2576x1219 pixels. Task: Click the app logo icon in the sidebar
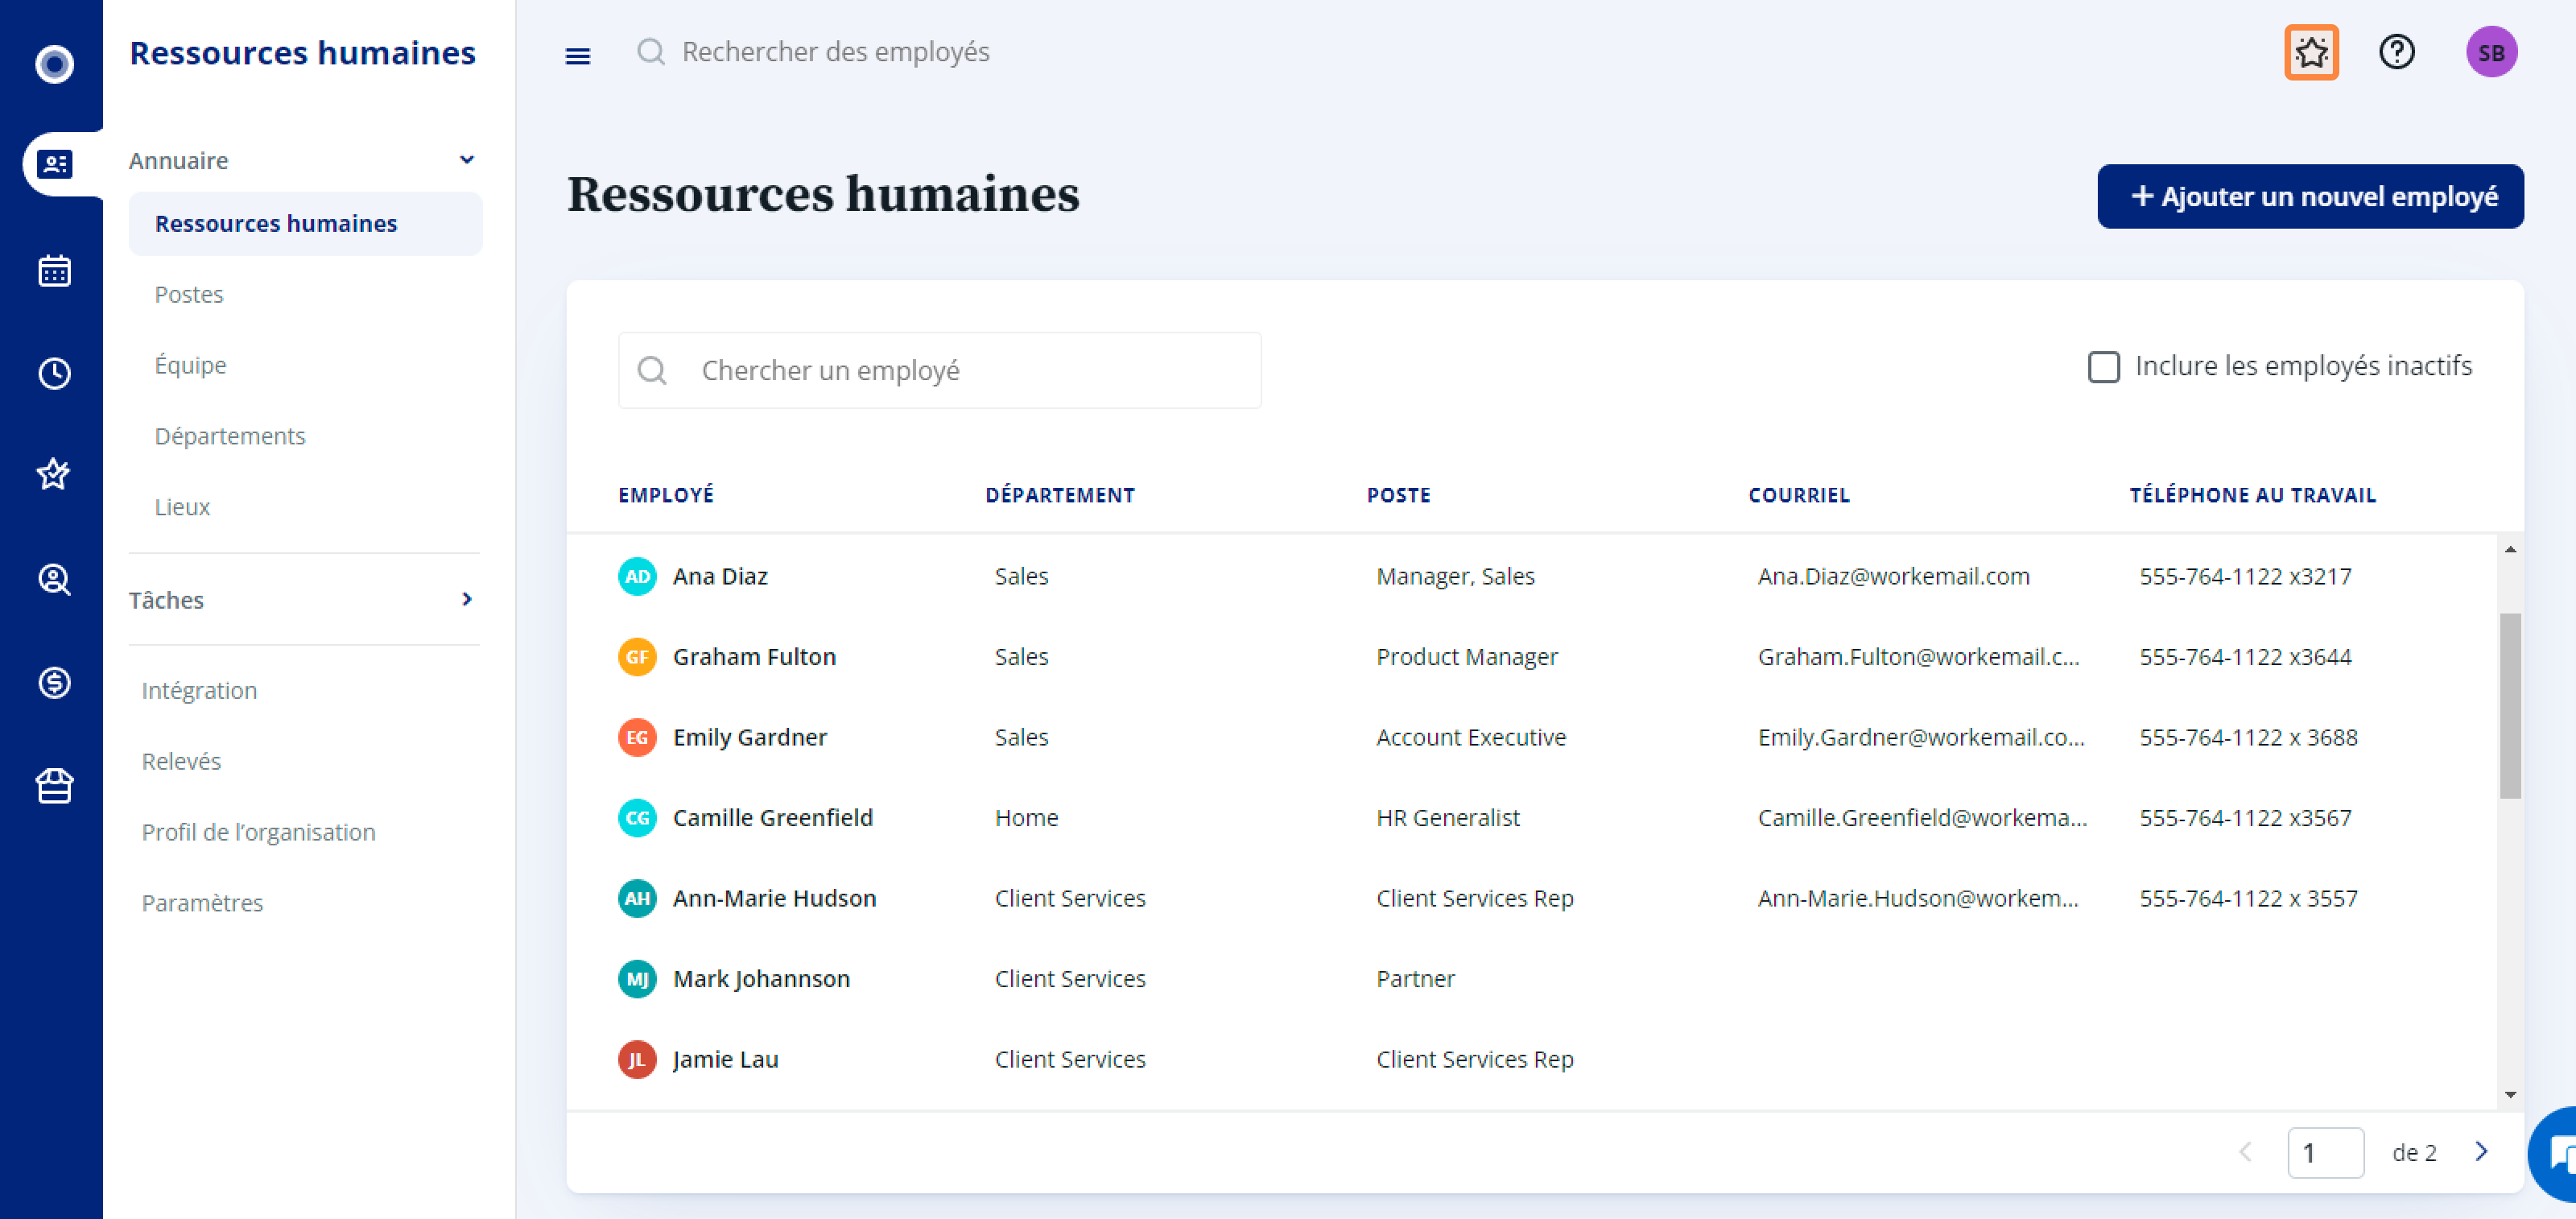coord(54,64)
